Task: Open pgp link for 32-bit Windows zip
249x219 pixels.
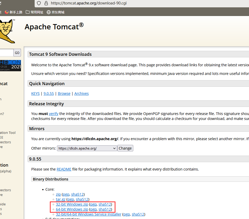Action: click(x=93, y=205)
